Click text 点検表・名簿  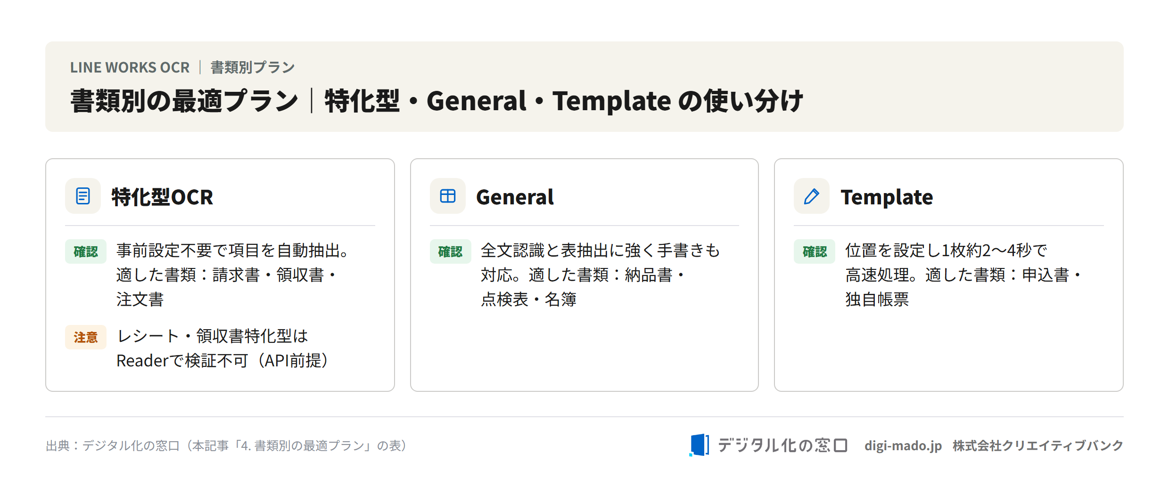pos(528,300)
